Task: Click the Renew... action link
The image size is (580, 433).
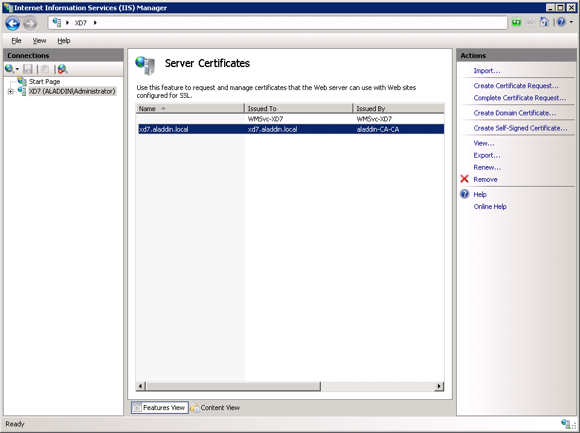Action: point(487,167)
